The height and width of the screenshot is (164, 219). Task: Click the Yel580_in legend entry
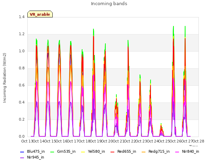93,151
